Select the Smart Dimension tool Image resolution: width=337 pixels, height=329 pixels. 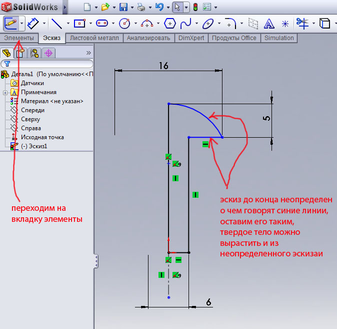click(33, 23)
